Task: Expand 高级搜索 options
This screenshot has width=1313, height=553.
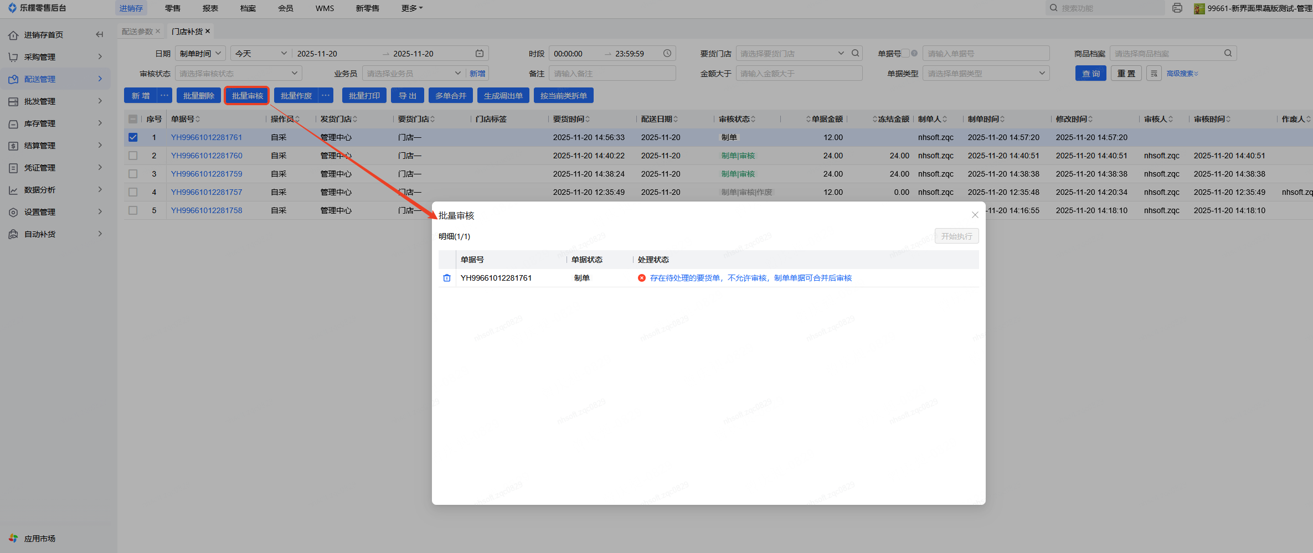Action: 1182,73
